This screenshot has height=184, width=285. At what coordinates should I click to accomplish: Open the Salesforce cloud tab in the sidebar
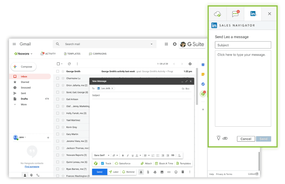coord(218,14)
